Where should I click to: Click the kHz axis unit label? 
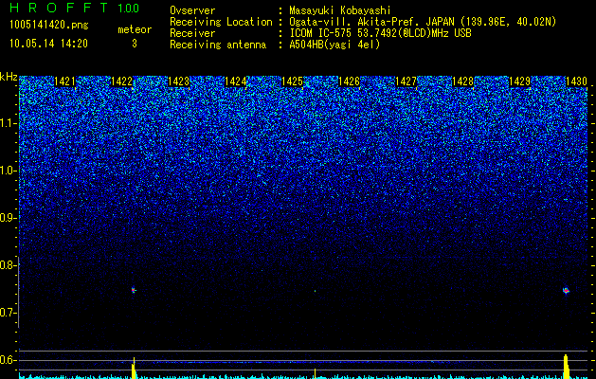9,77
